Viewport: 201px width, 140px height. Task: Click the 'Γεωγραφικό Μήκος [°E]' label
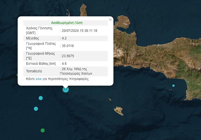click(x=40, y=56)
